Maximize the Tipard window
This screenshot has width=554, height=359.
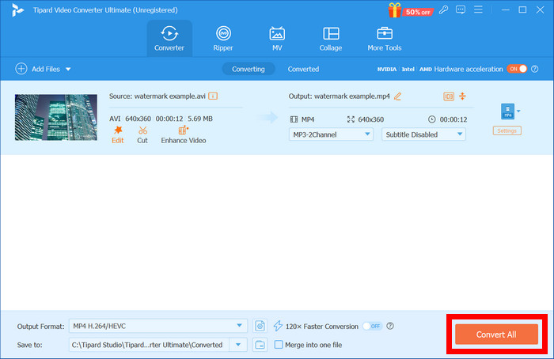coord(522,9)
